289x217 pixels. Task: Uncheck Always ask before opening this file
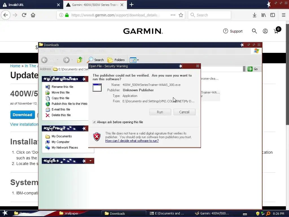[x=94, y=122]
